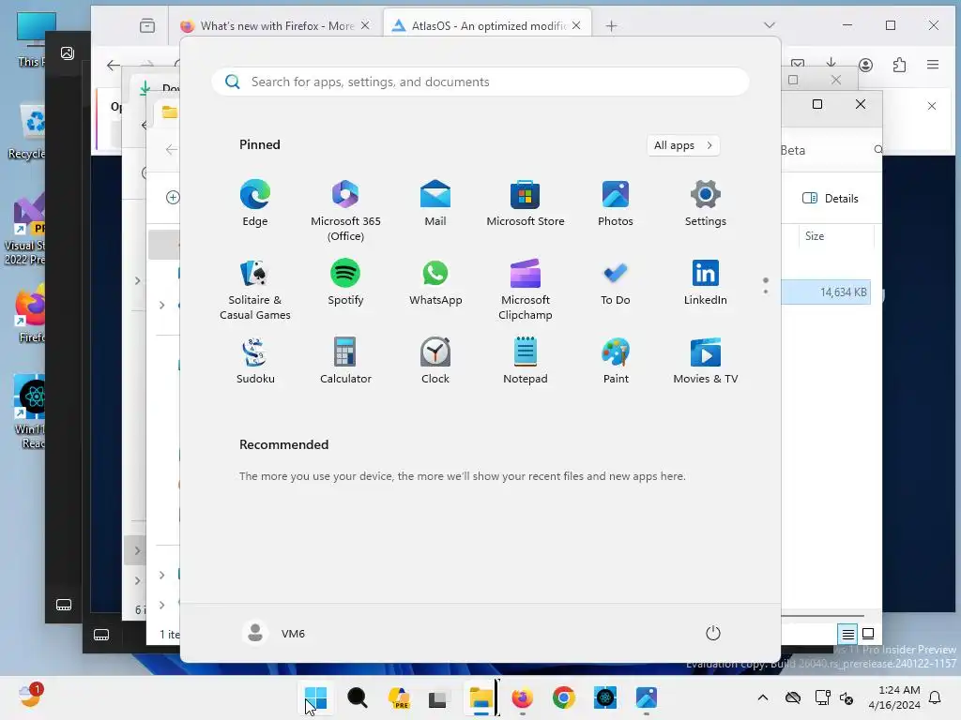Launch WhatsApp from Start menu
The width and height of the screenshot is (961, 720).
tap(435, 281)
